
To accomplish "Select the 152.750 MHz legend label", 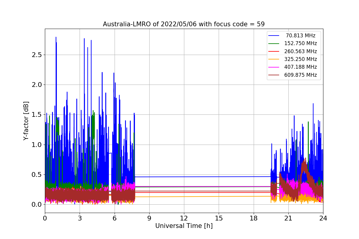I will pos(300,43).
